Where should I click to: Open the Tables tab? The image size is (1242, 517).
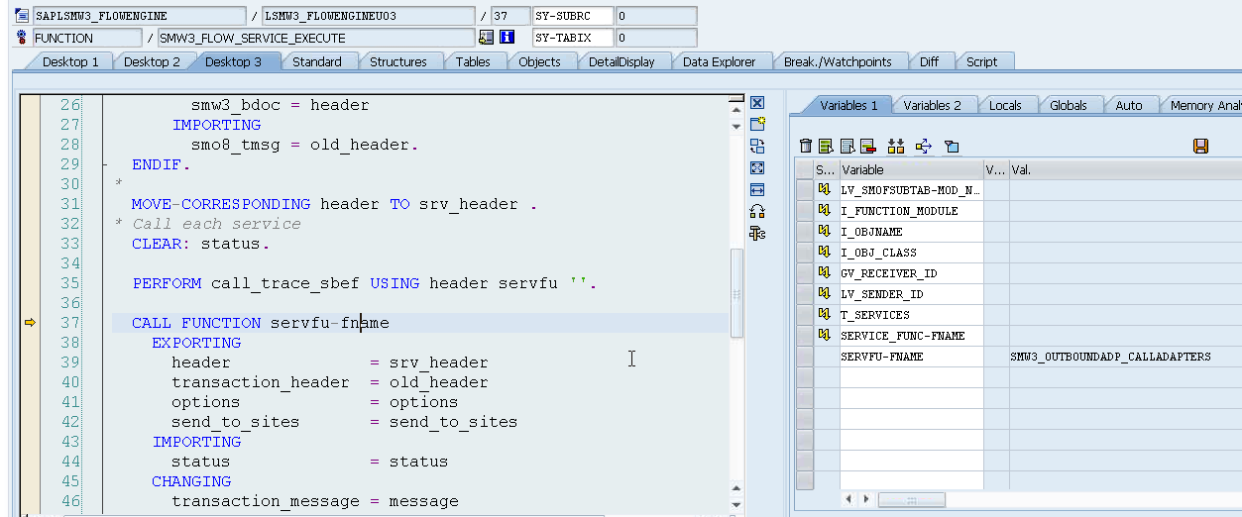tap(473, 61)
